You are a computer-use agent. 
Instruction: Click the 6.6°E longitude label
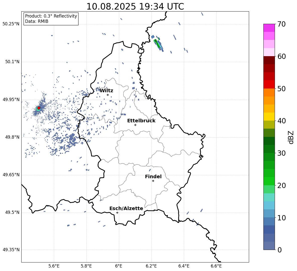(x=216, y=266)
